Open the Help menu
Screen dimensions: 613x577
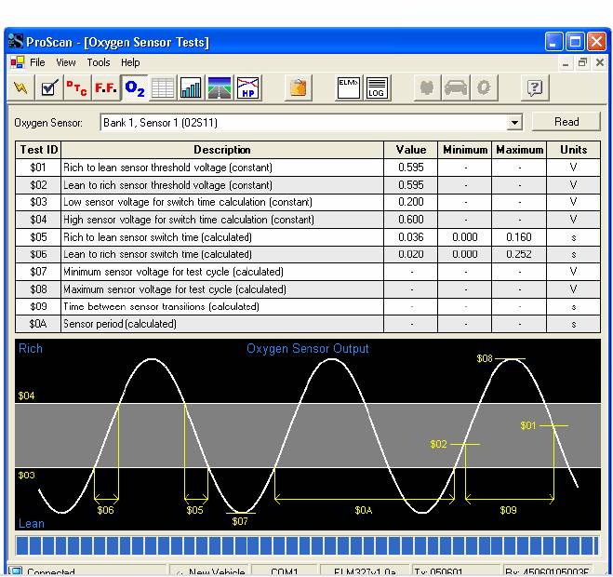tap(130, 62)
